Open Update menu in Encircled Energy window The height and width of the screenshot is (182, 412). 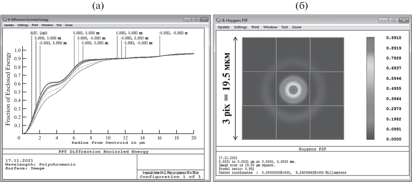(9, 25)
